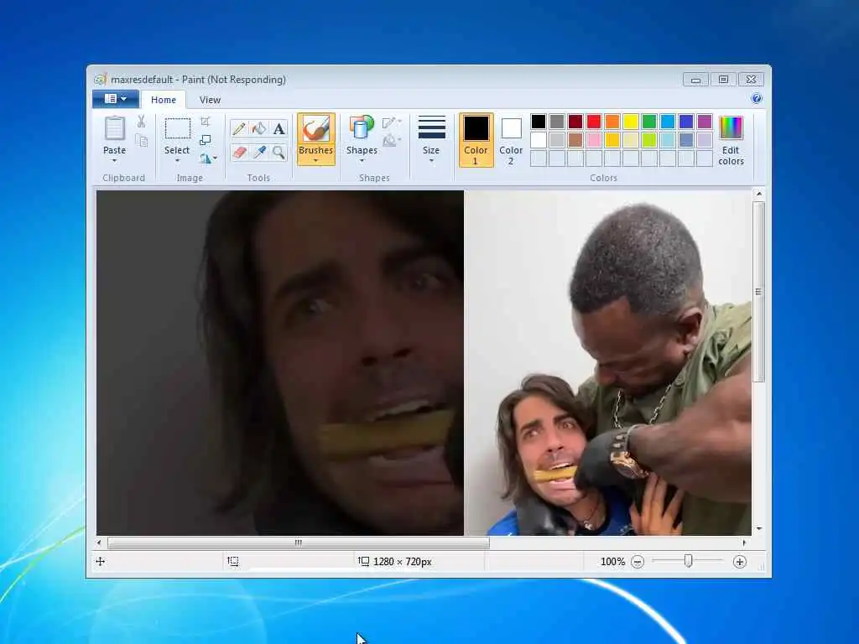Click the Cut scissors icon

141,122
